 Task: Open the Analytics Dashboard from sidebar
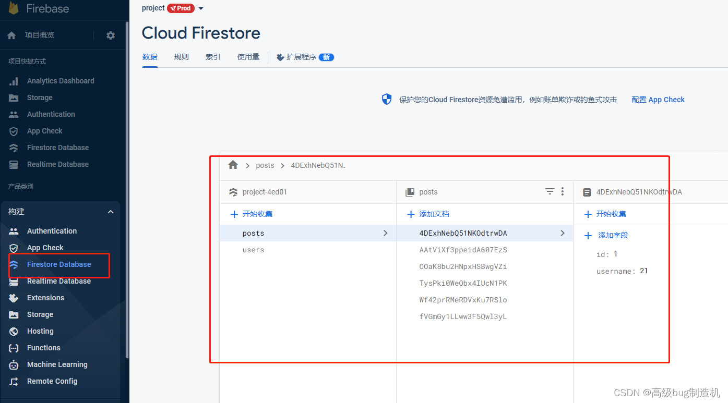pos(61,81)
